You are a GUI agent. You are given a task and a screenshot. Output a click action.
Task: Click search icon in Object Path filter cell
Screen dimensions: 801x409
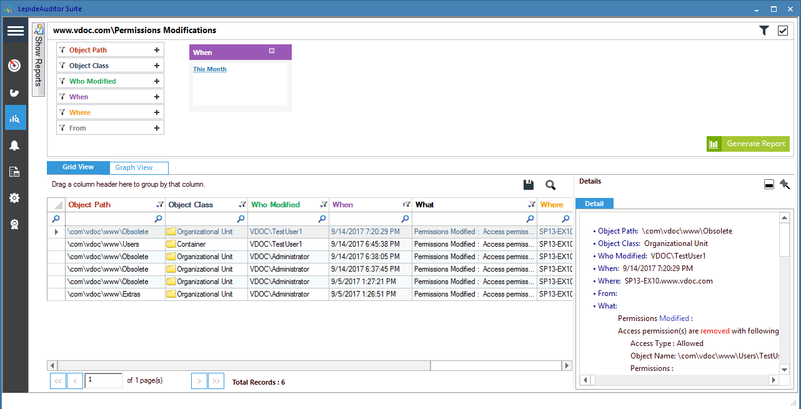pyautogui.click(x=159, y=219)
